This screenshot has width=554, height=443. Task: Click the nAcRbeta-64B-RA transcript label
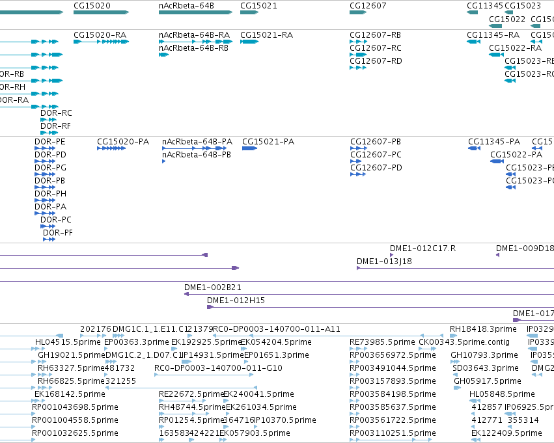195,35
